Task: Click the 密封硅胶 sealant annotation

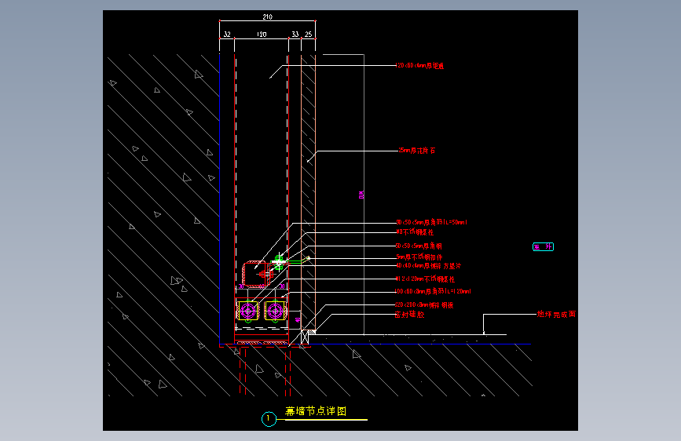Action: (409, 314)
